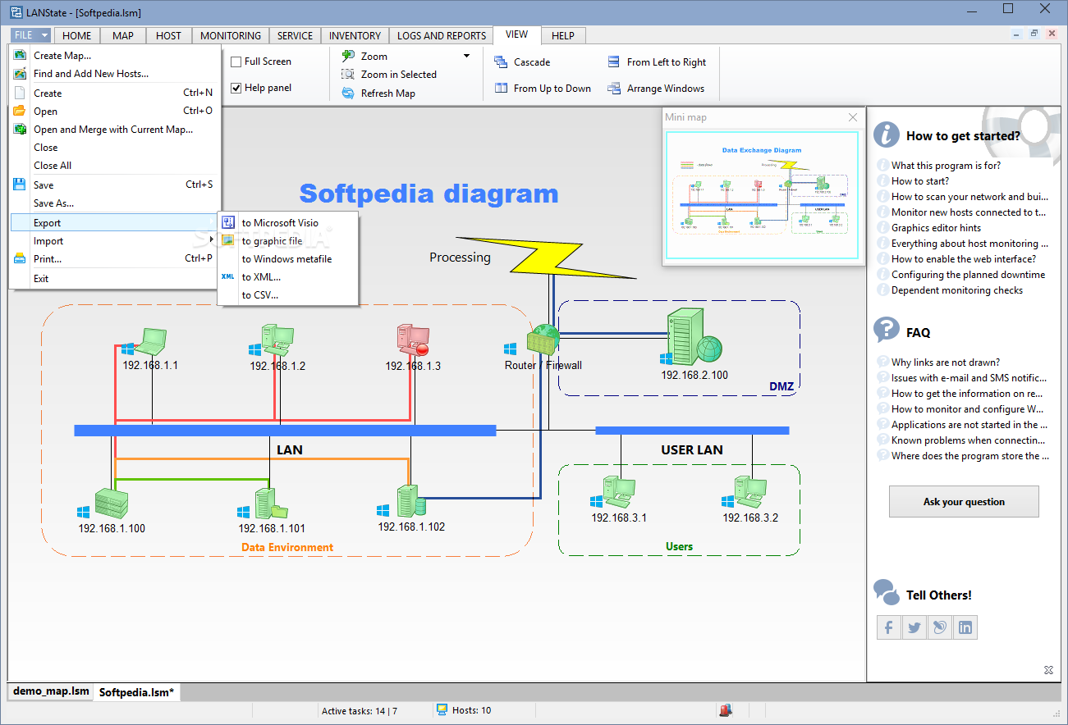Click the 'Active tasks: 14 | 7' status entry

[x=360, y=710]
